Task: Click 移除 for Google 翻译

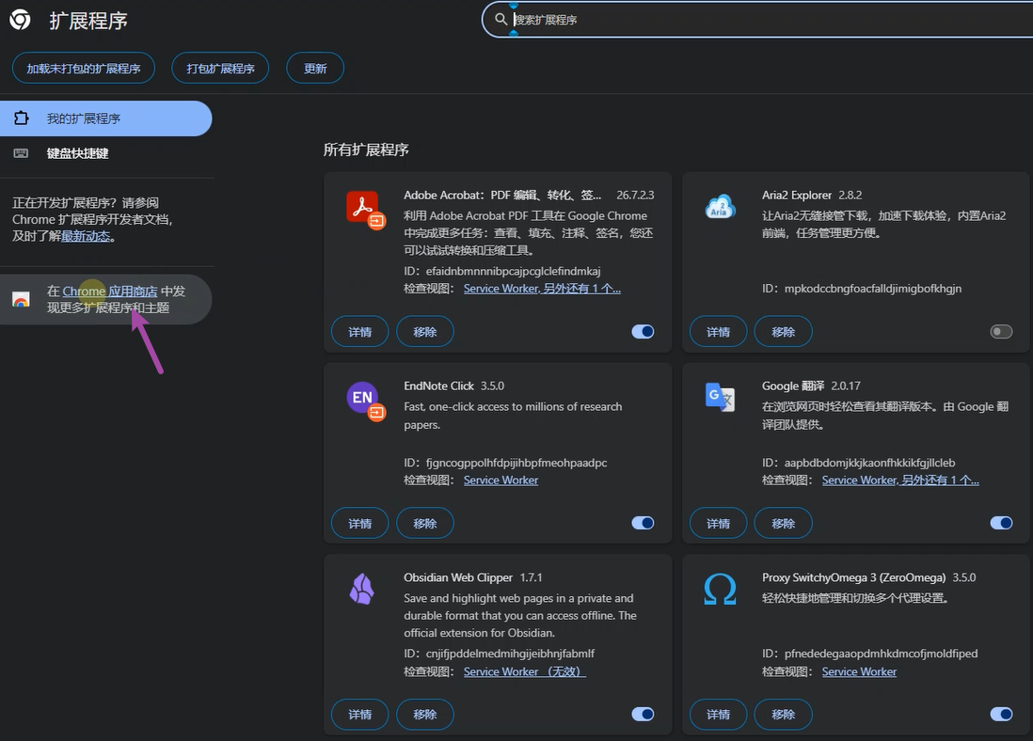Action: (784, 523)
